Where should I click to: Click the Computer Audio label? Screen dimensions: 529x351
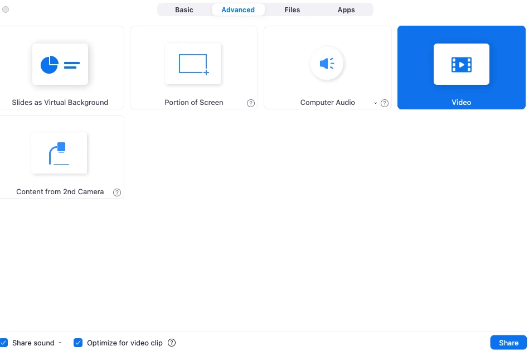coord(328,102)
